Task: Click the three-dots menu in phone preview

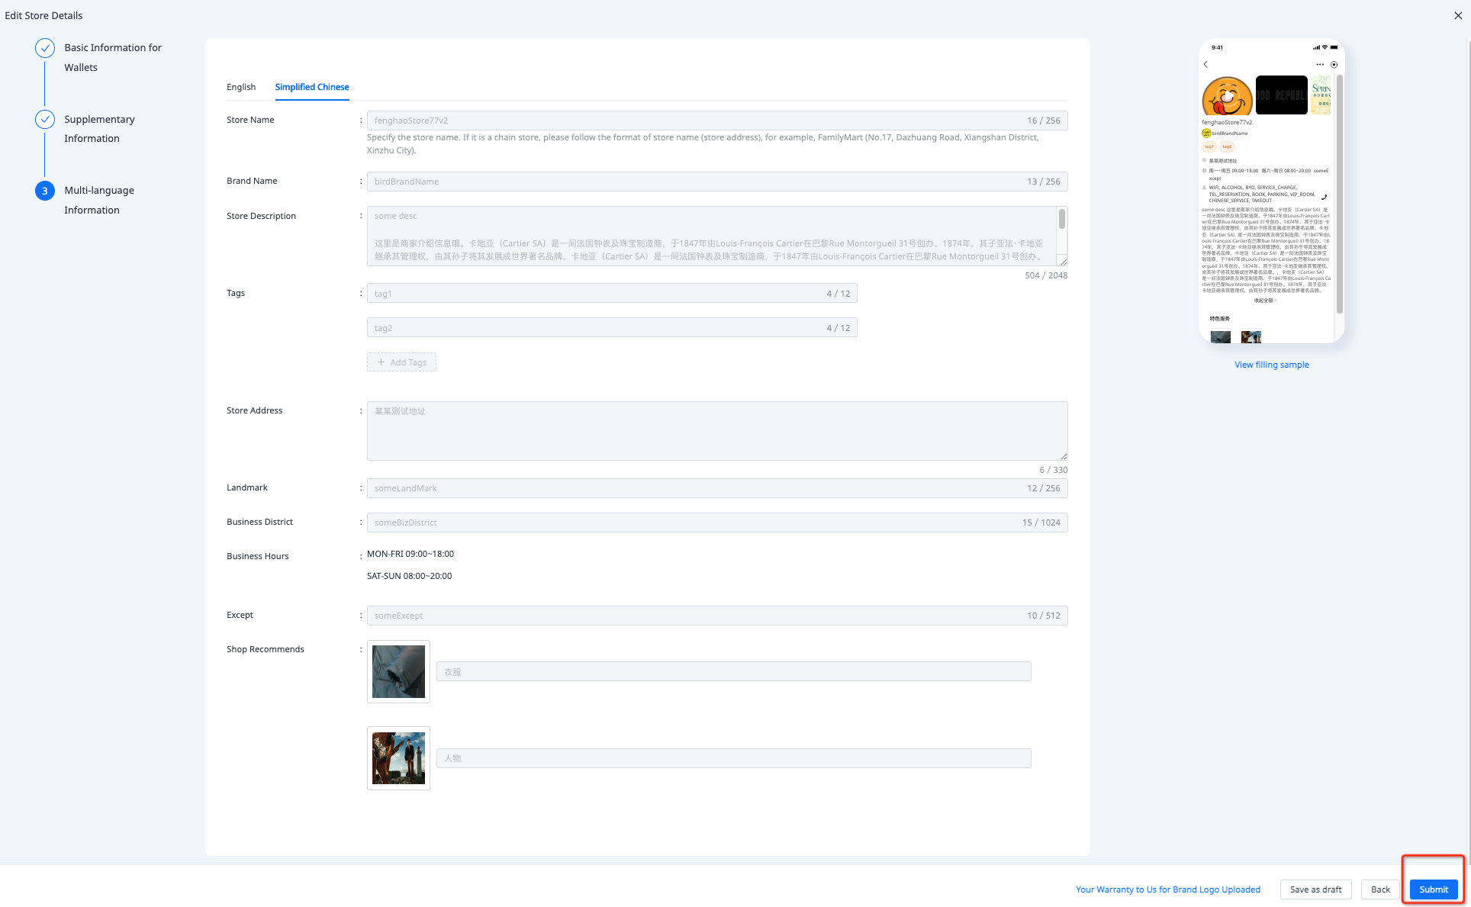Action: point(1320,65)
